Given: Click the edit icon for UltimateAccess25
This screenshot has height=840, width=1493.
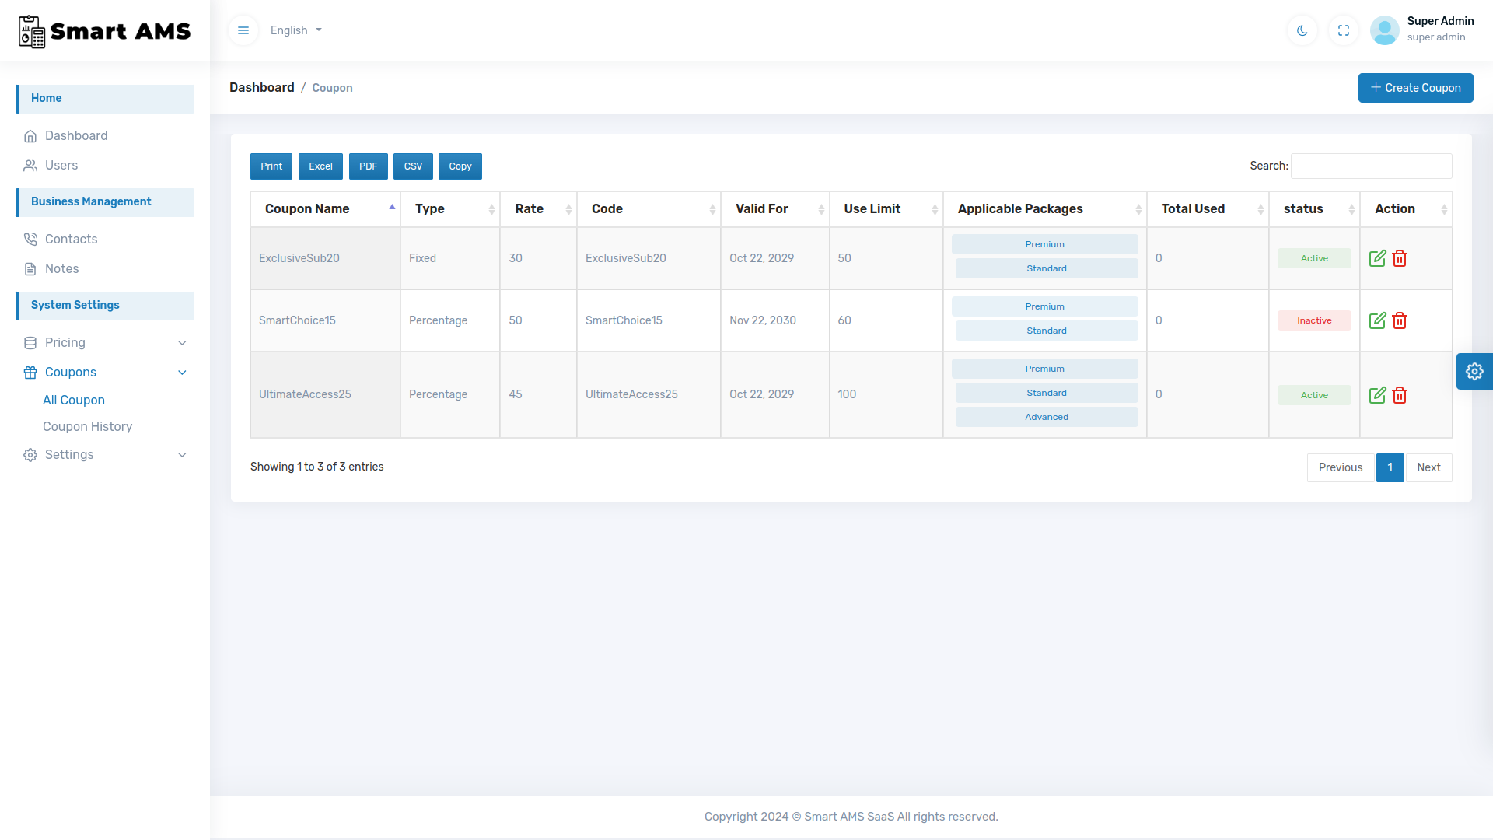Looking at the screenshot, I should 1378,395.
